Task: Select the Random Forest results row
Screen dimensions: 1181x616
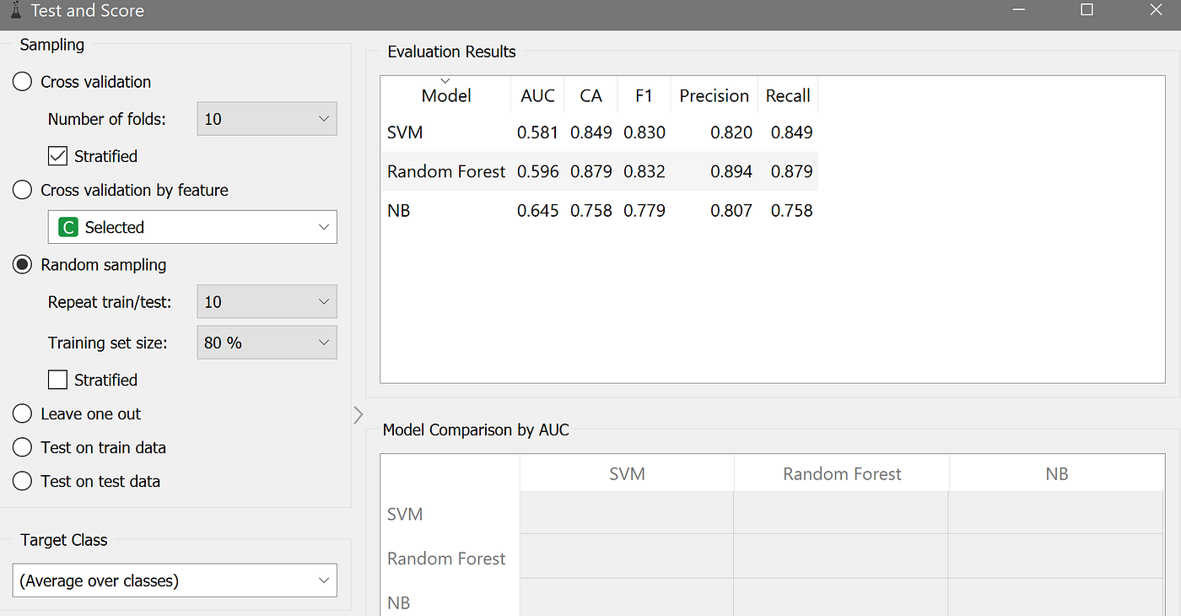Action: [599, 171]
